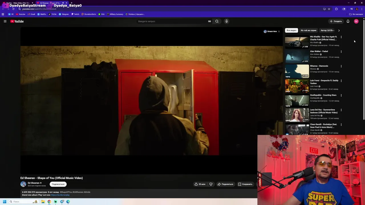Open the Ed Sheeran channel name link

tap(33, 183)
